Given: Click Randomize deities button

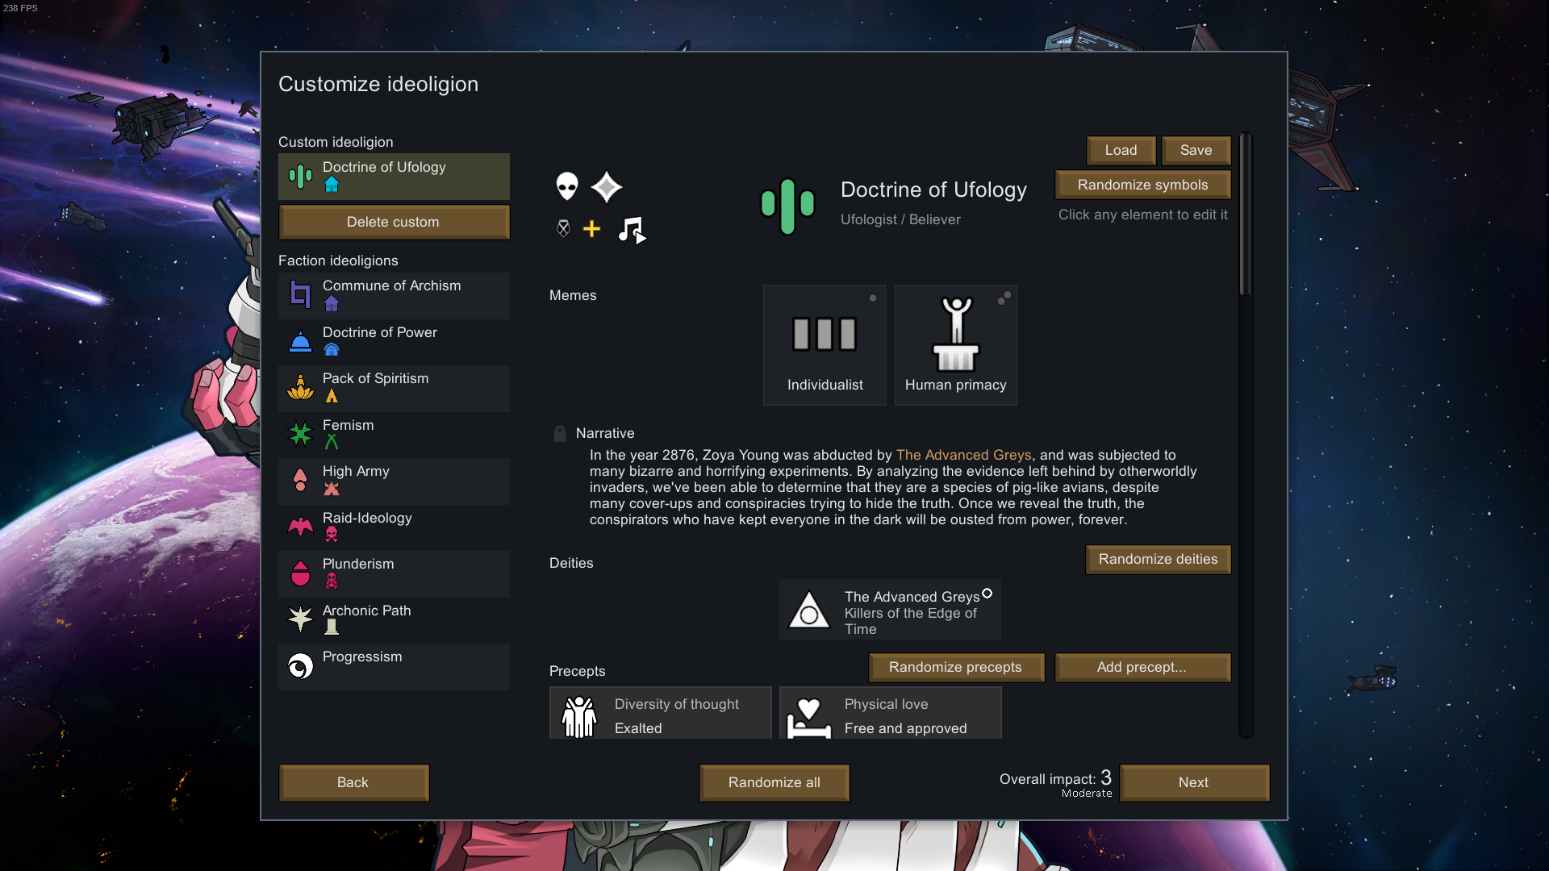Looking at the screenshot, I should point(1158,559).
